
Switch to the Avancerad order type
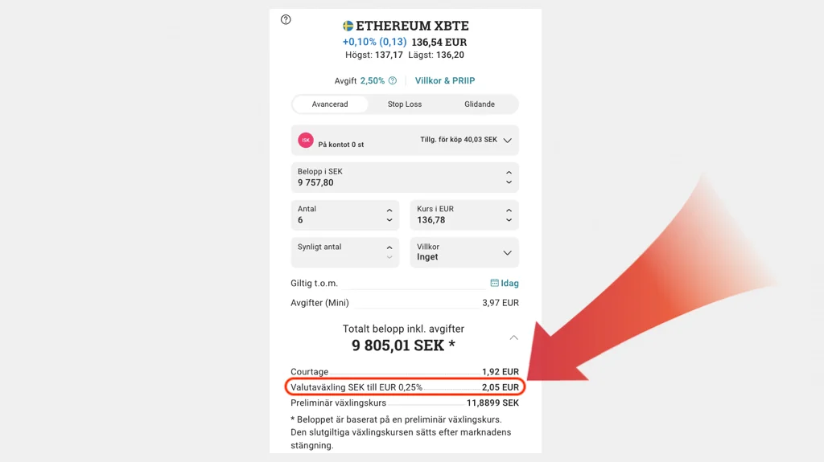[330, 104]
